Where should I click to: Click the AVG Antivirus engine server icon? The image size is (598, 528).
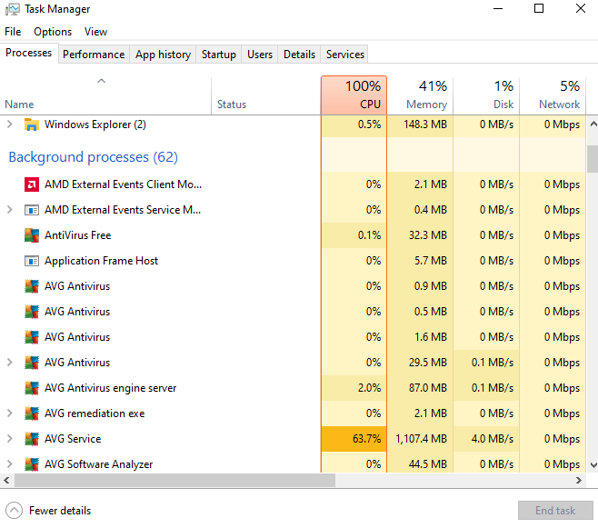coord(32,388)
